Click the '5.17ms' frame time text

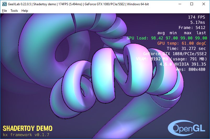click(x=198, y=22)
